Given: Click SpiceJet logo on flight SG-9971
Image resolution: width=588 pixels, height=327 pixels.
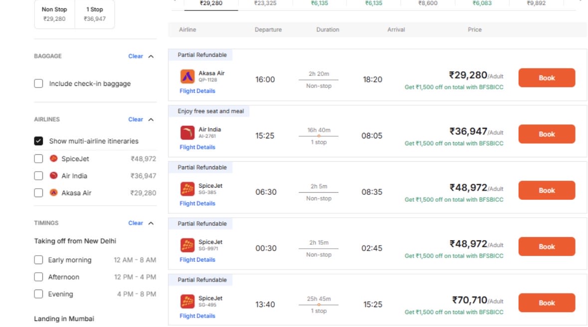Looking at the screenshot, I should pos(187,245).
